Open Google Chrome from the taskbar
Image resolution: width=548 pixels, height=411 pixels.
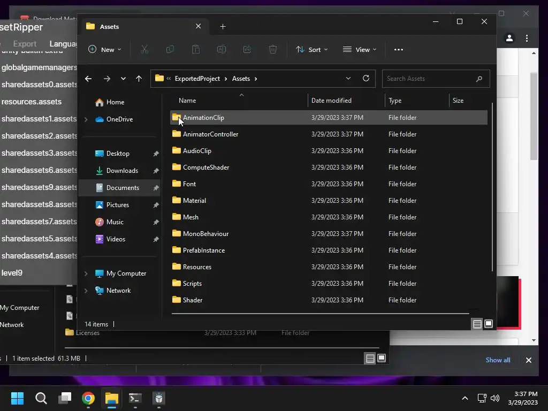[x=88, y=398]
